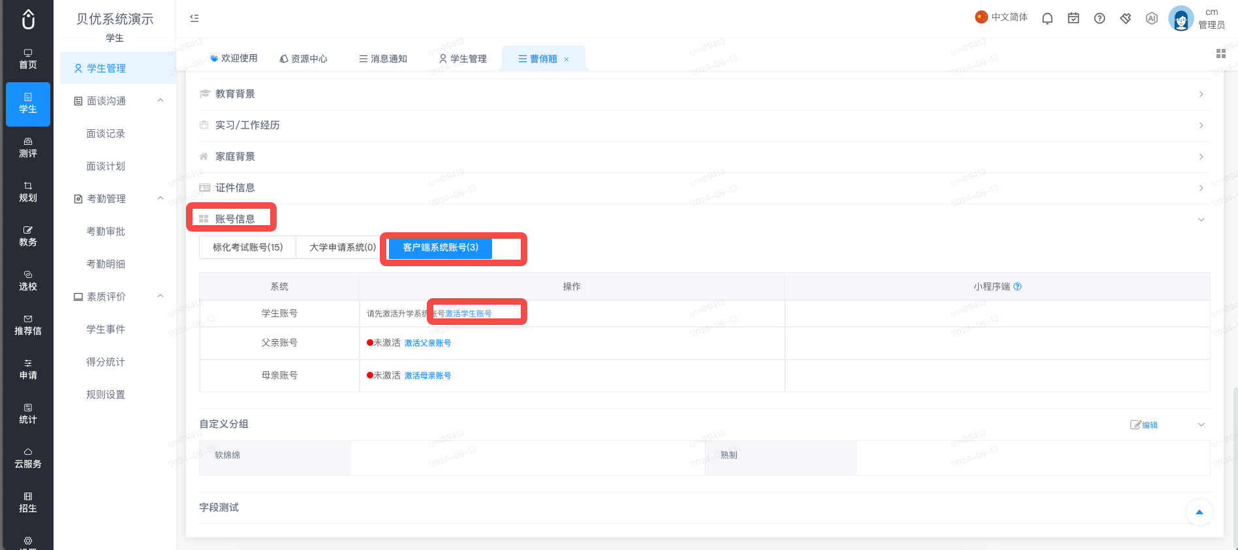Expand the 教育背景 section

[705, 94]
